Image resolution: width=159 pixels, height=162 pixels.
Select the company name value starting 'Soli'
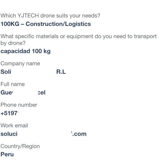click(x=33, y=72)
